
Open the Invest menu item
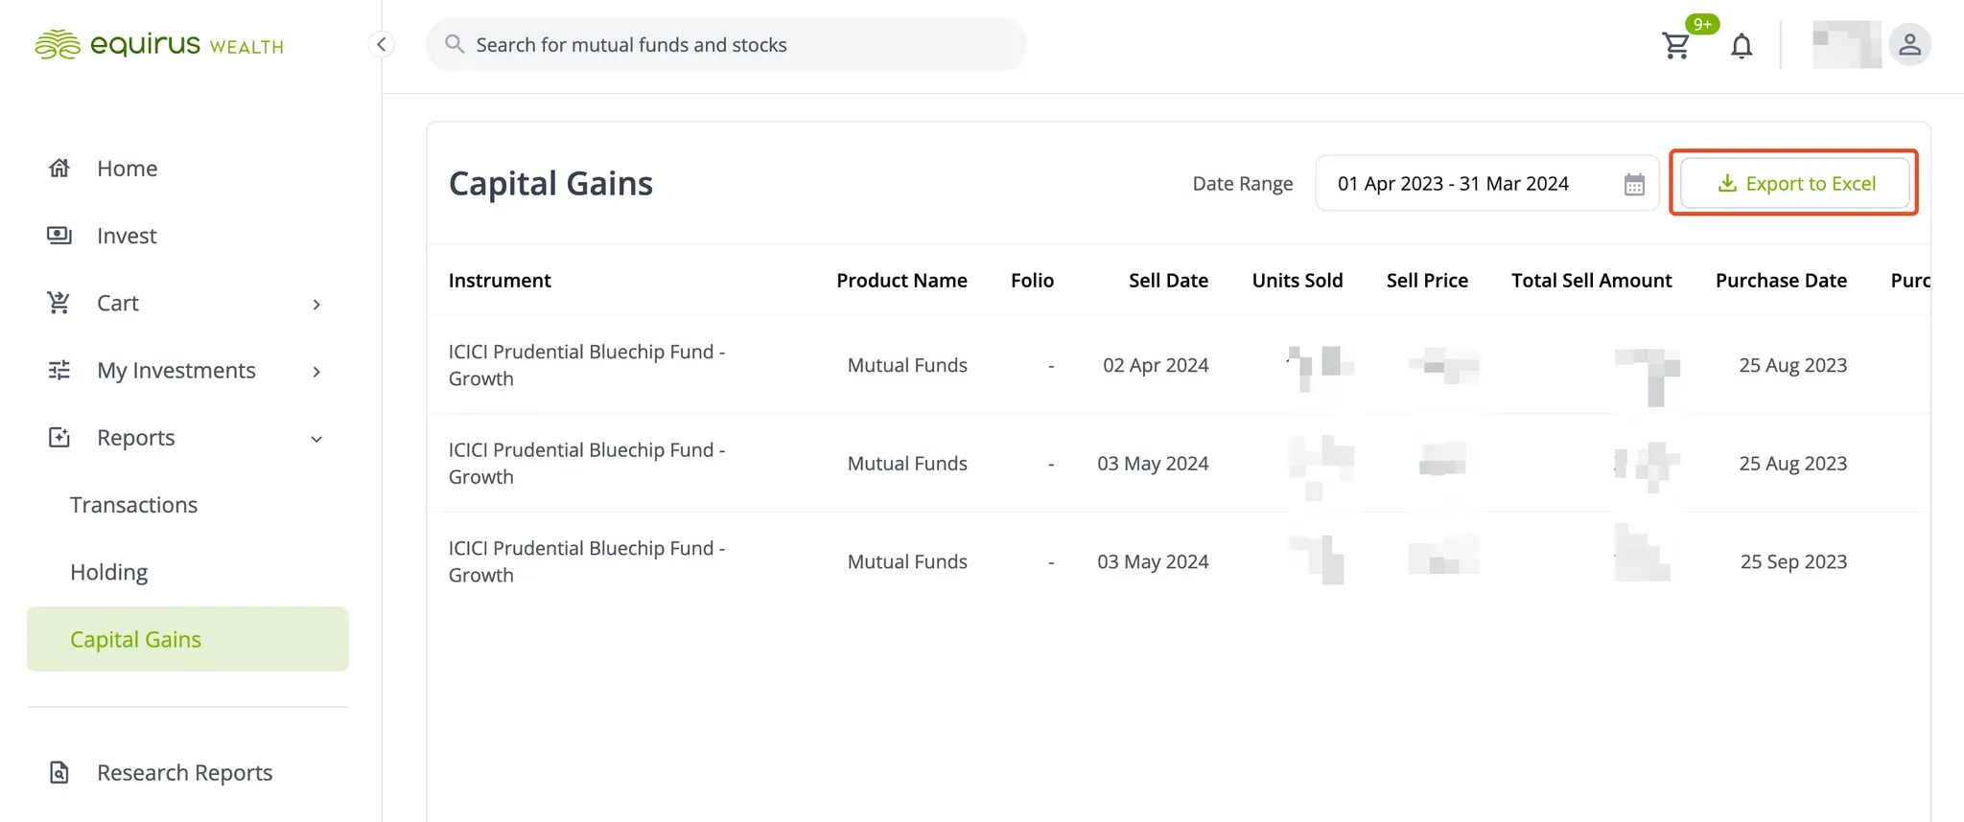(127, 236)
